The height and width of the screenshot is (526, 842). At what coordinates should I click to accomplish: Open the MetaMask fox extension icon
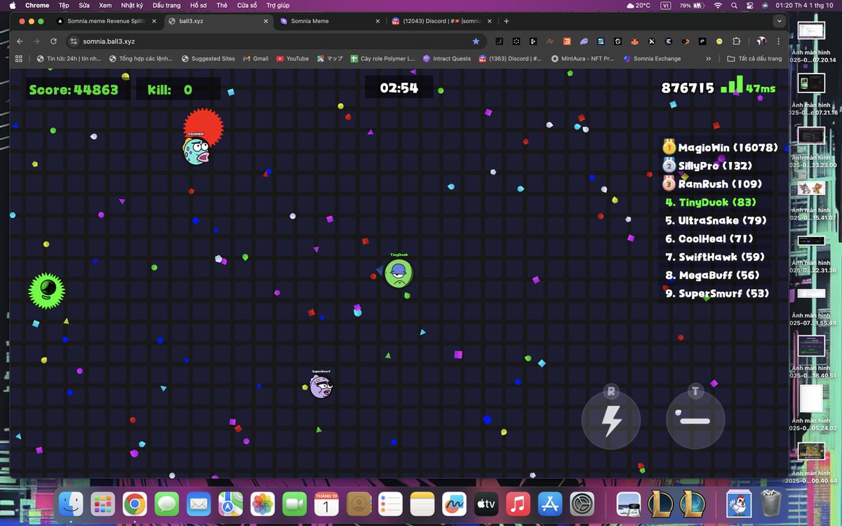pos(636,41)
